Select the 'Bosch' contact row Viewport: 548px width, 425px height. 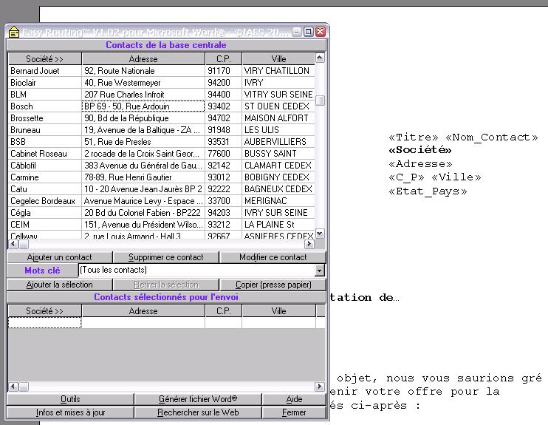click(x=44, y=106)
